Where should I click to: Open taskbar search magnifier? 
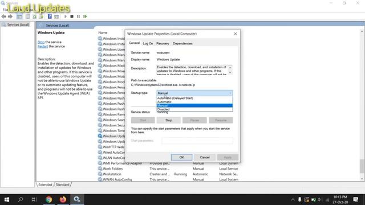click(21, 199)
